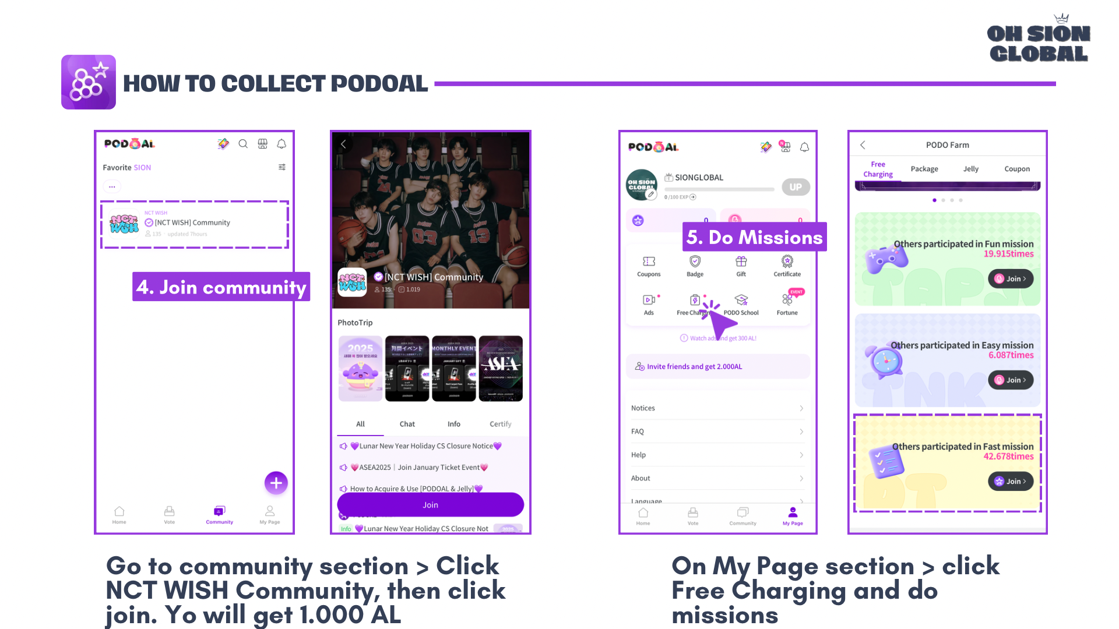Screen dimensions: 1119x629
Task: Open the Coupons icon on My Page
Action: click(649, 266)
